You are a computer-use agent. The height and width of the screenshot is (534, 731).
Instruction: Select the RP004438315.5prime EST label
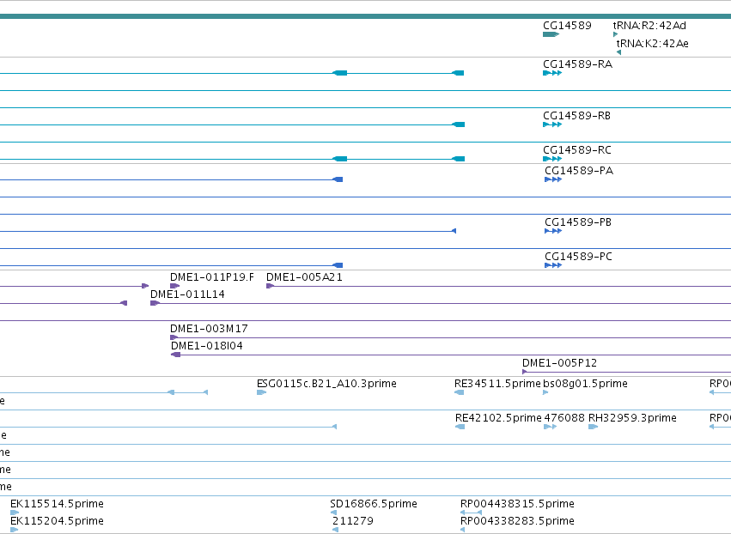(517, 504)
